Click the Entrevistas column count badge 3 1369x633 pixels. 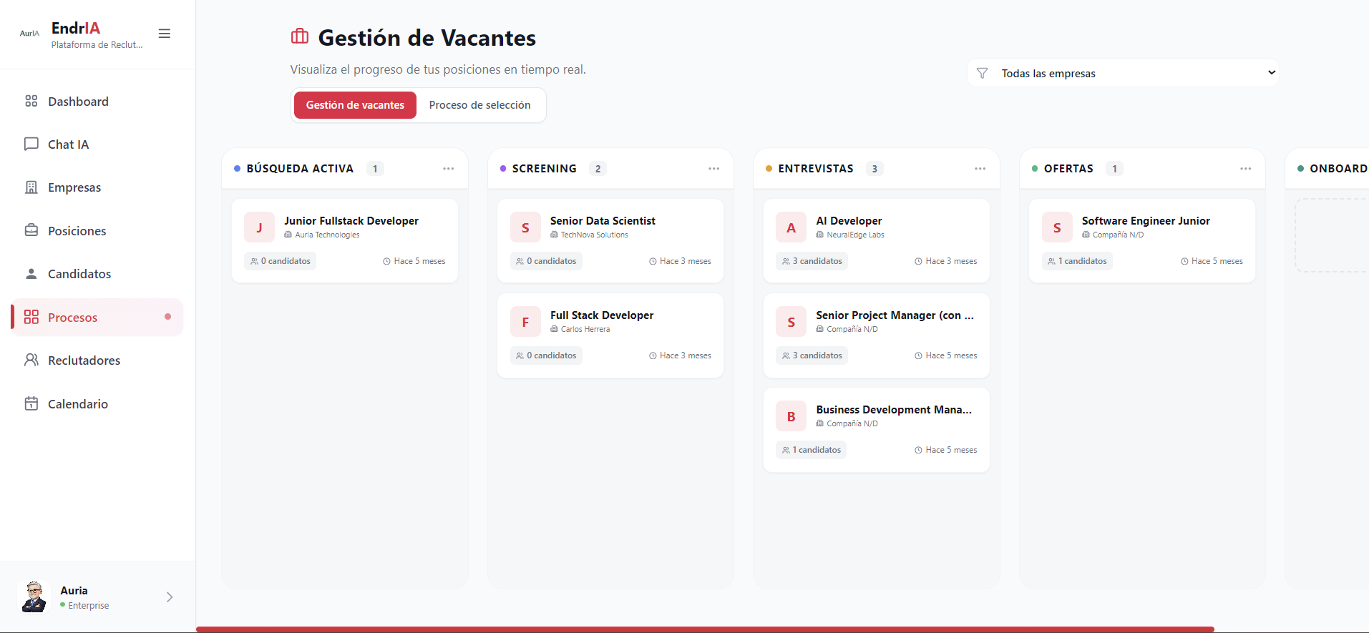tap(874, 169)
